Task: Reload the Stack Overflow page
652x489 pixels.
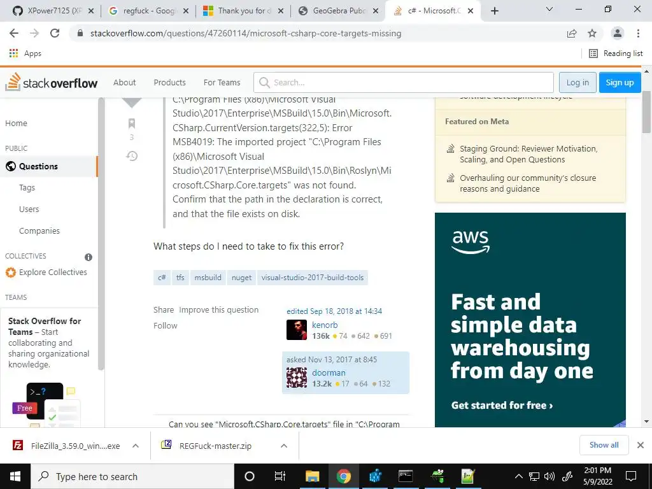Action: point(55,33)
